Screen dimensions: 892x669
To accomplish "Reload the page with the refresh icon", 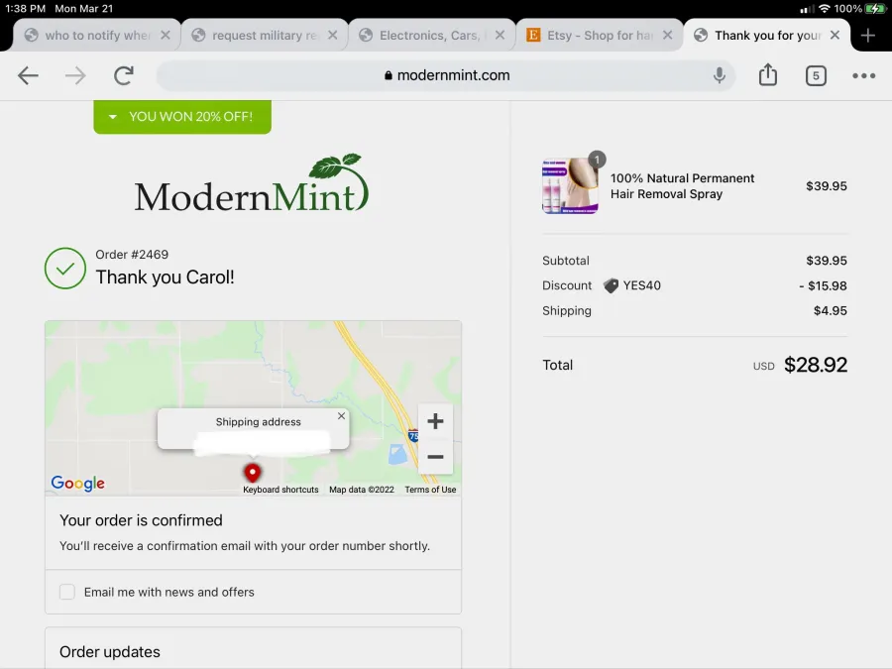I will (124, 75).
